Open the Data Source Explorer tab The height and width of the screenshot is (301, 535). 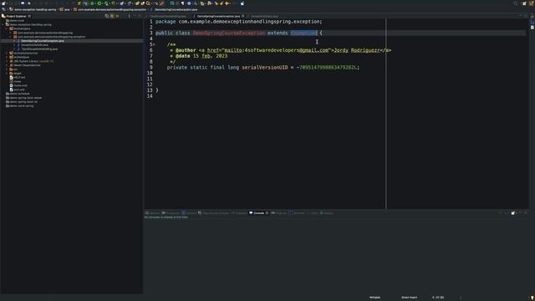[213, 213]
